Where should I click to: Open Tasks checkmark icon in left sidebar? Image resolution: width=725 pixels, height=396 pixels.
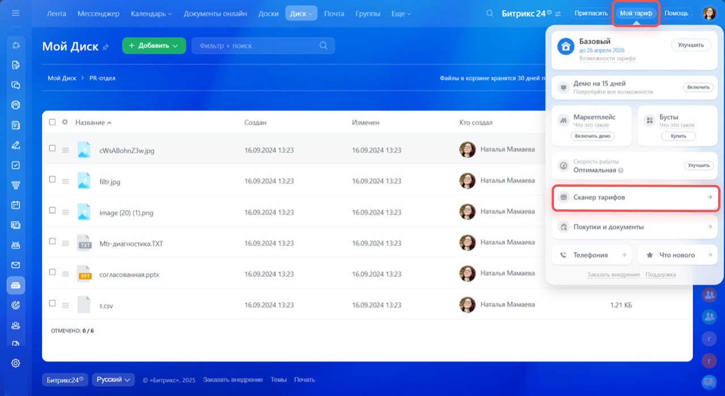[15, 165]
